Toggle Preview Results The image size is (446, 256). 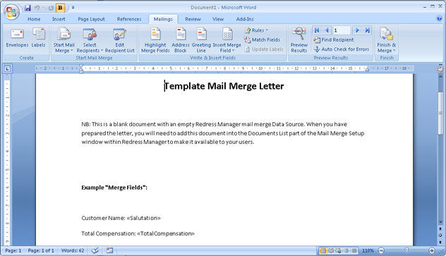click(299, 40)
